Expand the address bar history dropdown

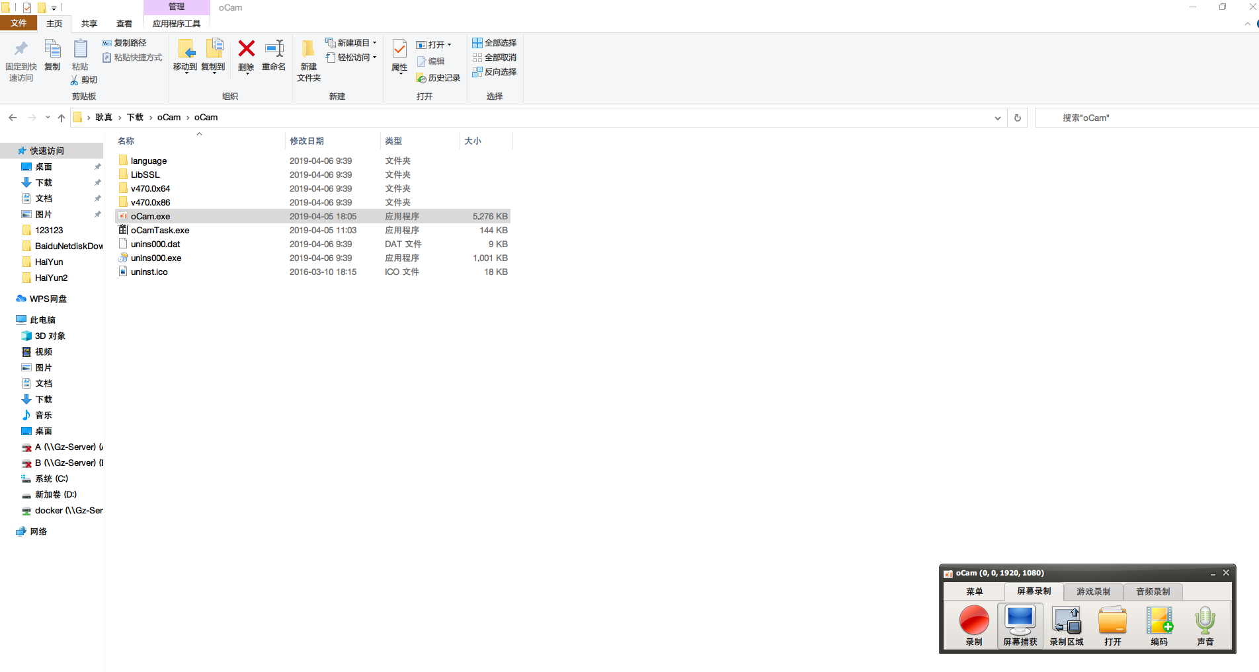(998, 117)
